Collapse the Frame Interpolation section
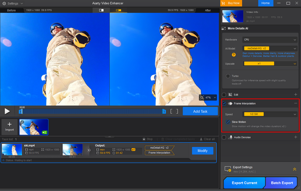 click(x=296, y=103)
